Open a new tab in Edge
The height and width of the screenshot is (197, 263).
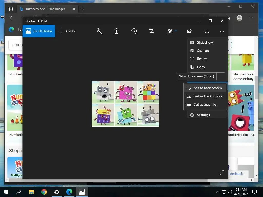click(x=83, y=9)
